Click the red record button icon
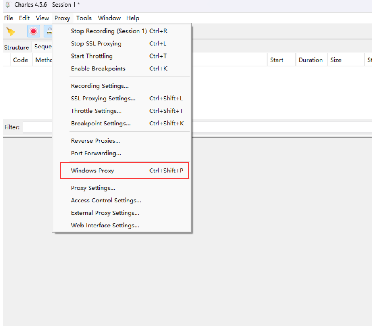Viewport: 372px width, 326px height. point(34,31)
